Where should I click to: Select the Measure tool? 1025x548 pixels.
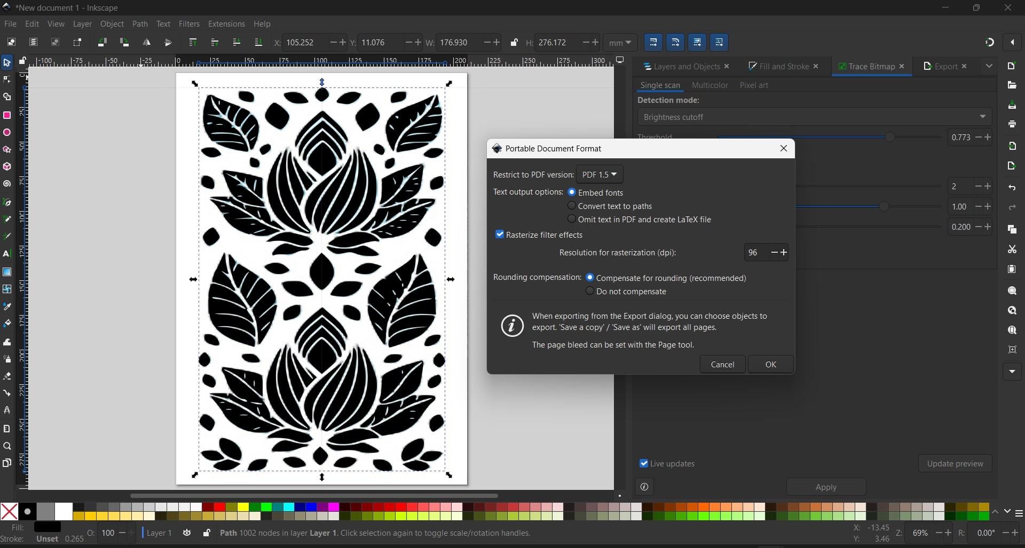(7, 429)
